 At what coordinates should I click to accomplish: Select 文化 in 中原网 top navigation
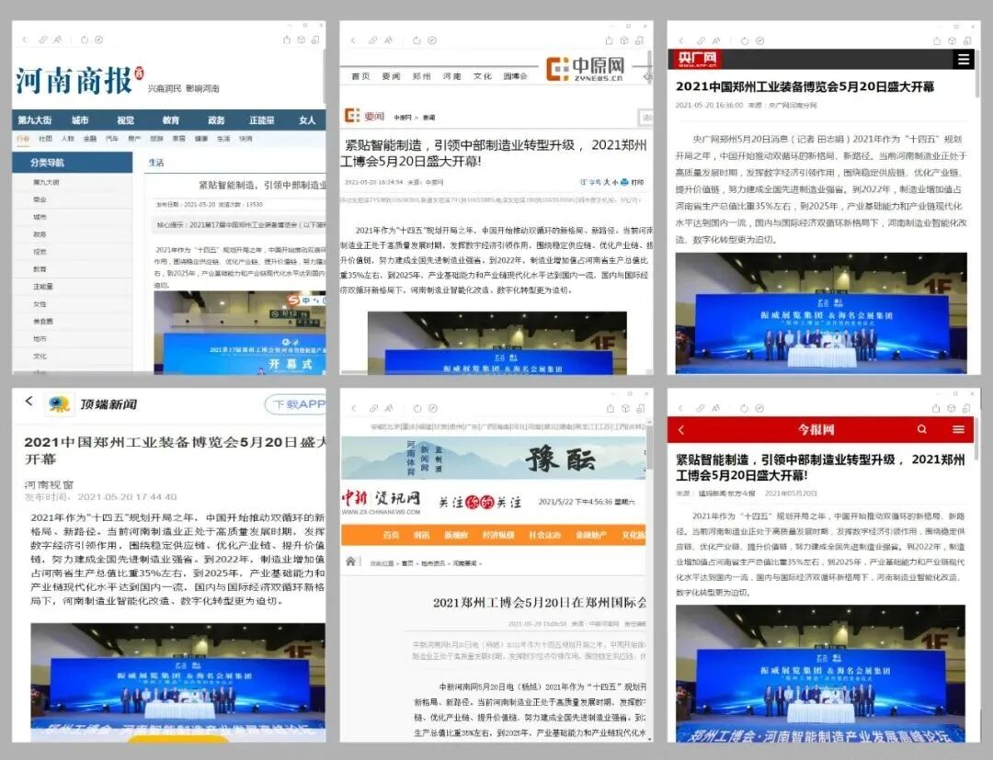[x=483, y=76]
